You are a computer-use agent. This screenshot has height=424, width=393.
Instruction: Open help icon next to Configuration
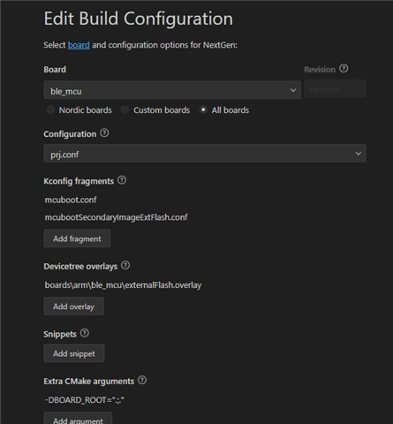click(x=104, y=133)
